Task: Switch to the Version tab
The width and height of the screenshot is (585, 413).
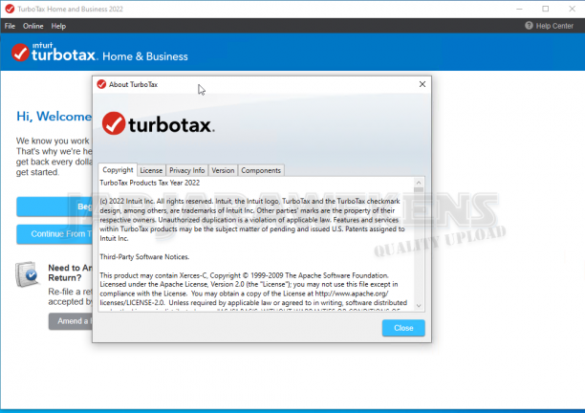Action: pyautogui.click(x=223, y=170)
